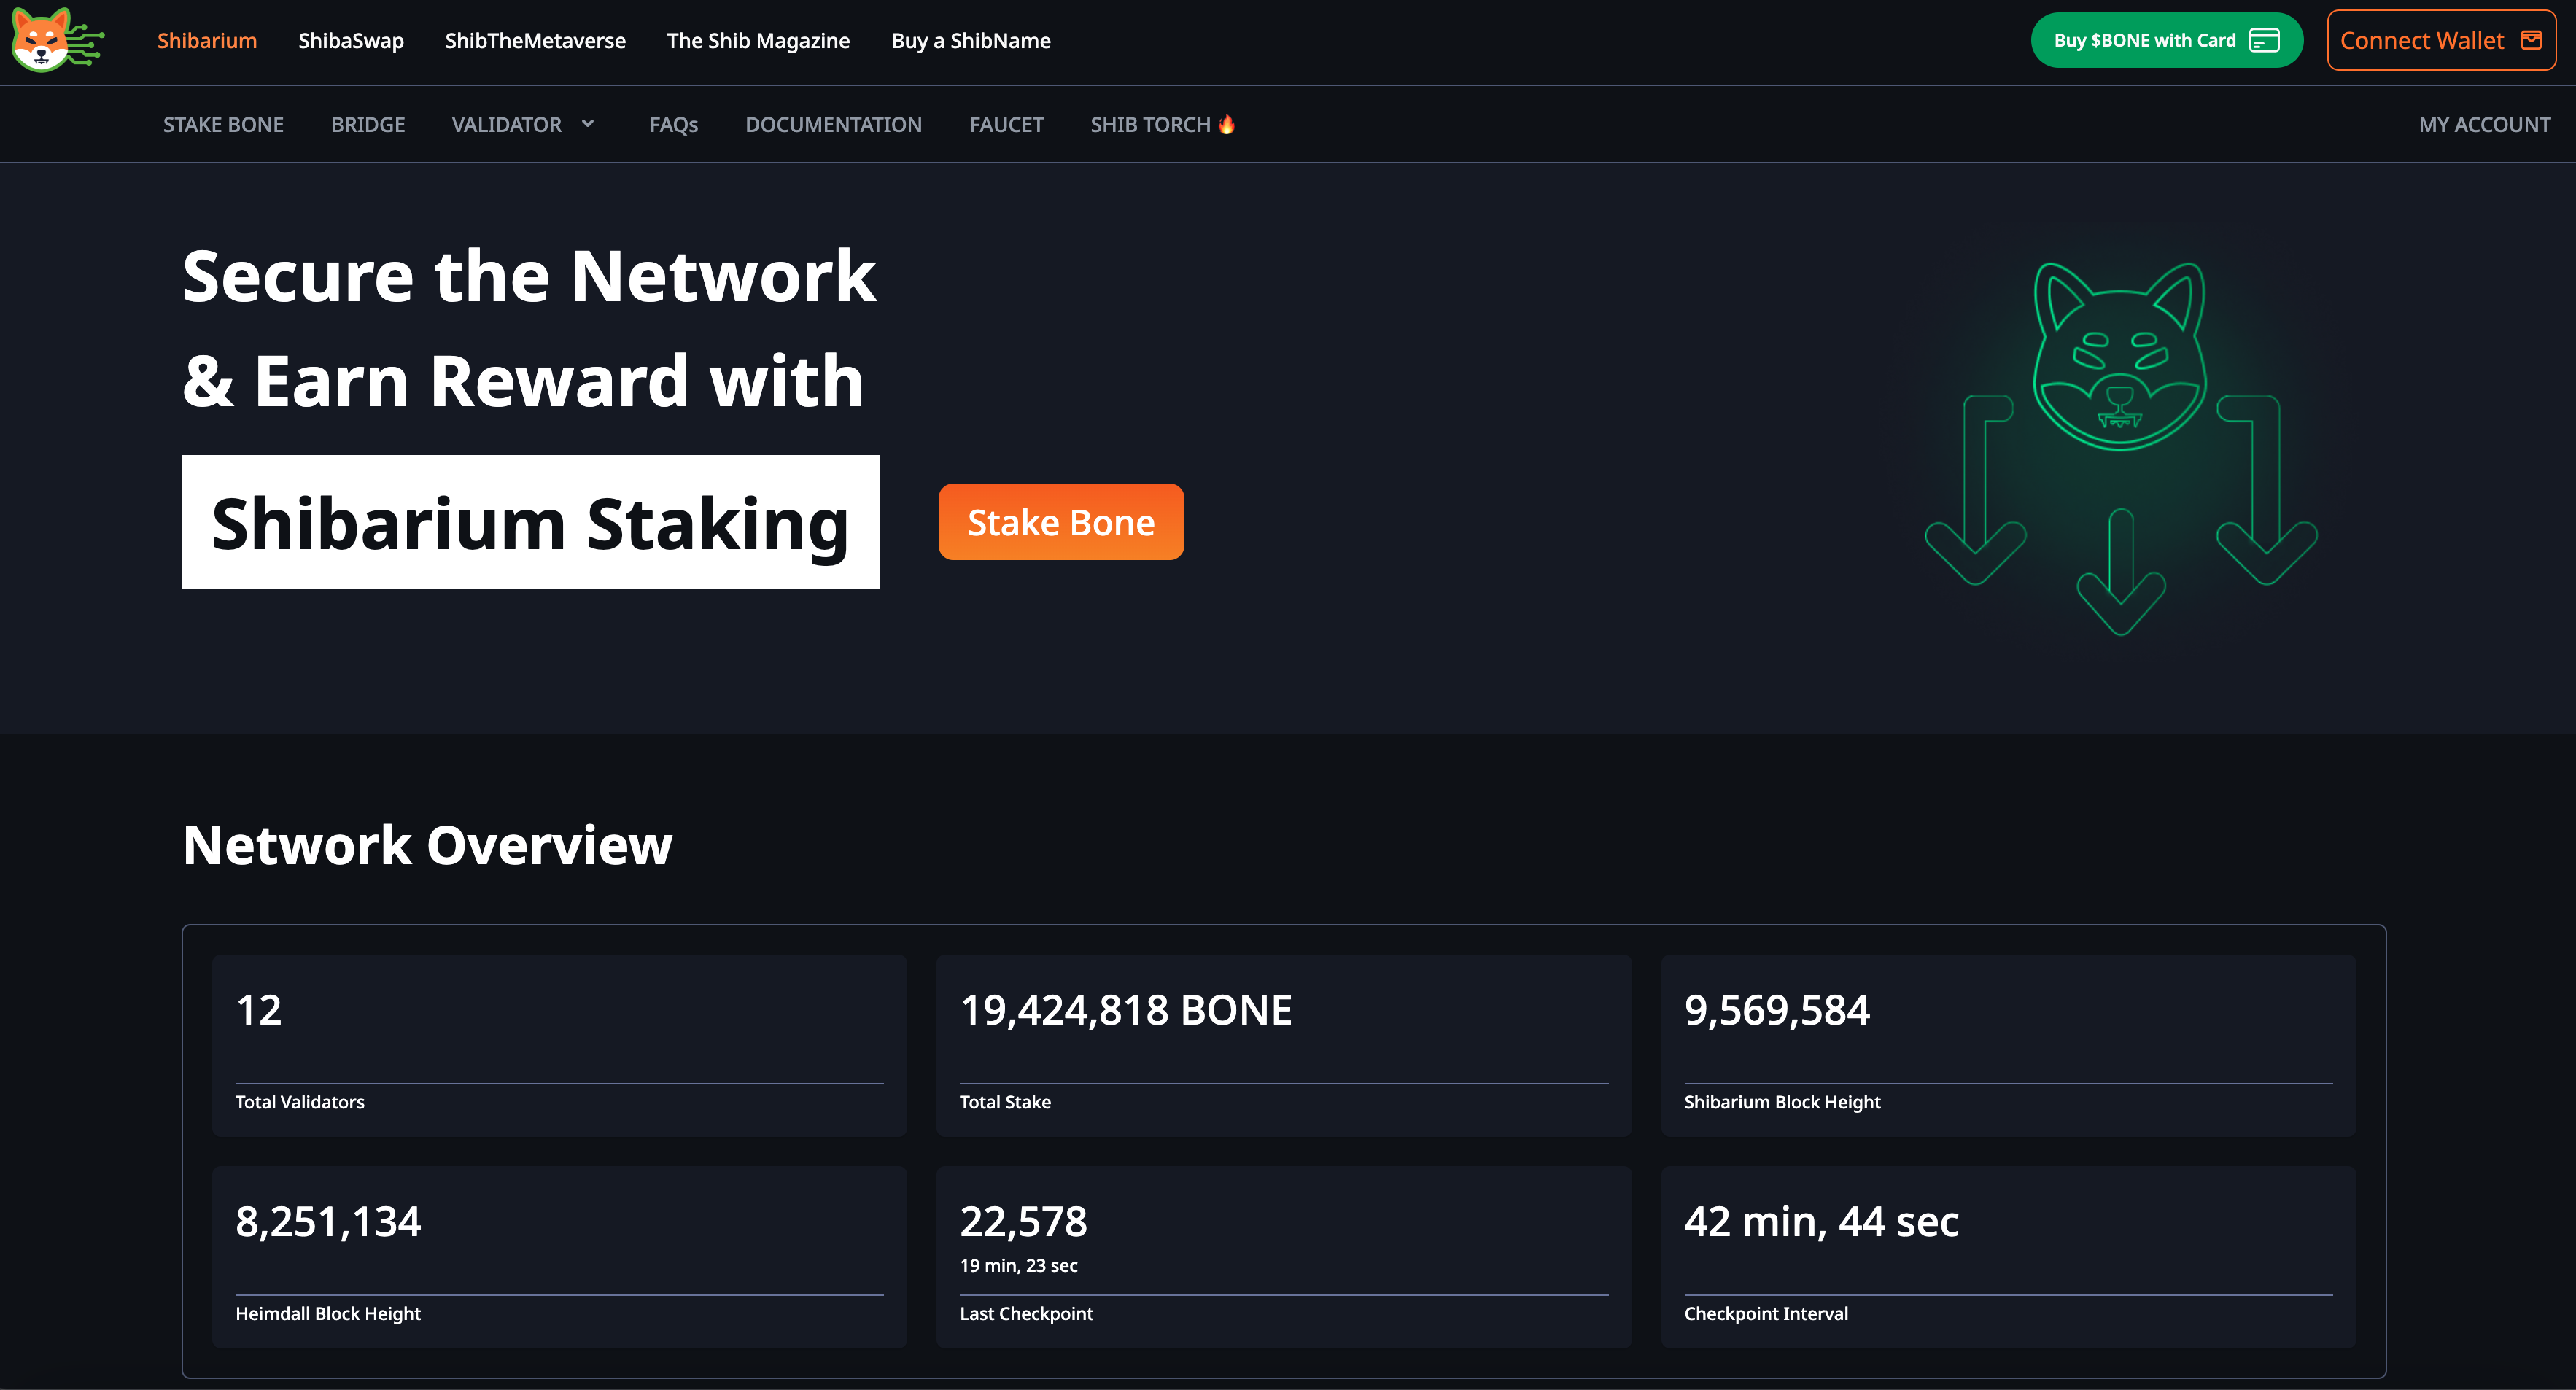The height and width of the screenshot is (1390, 2576).
Task: Click the Shib Torch flame icon
Action: tap(1227, 124)
